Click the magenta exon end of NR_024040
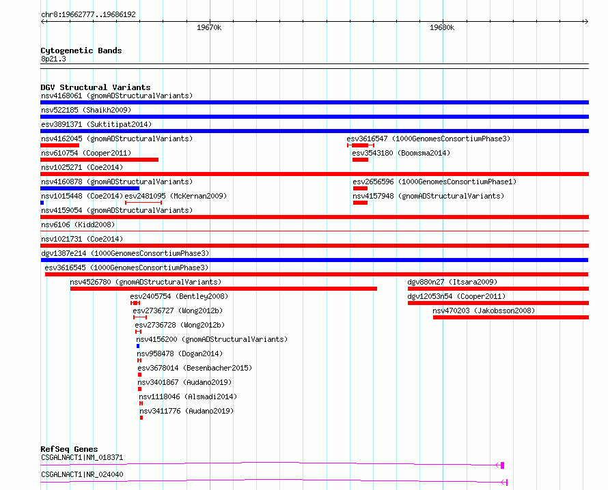Image resolution: width=608 pixels, height=490 pixels. (507, 482)
